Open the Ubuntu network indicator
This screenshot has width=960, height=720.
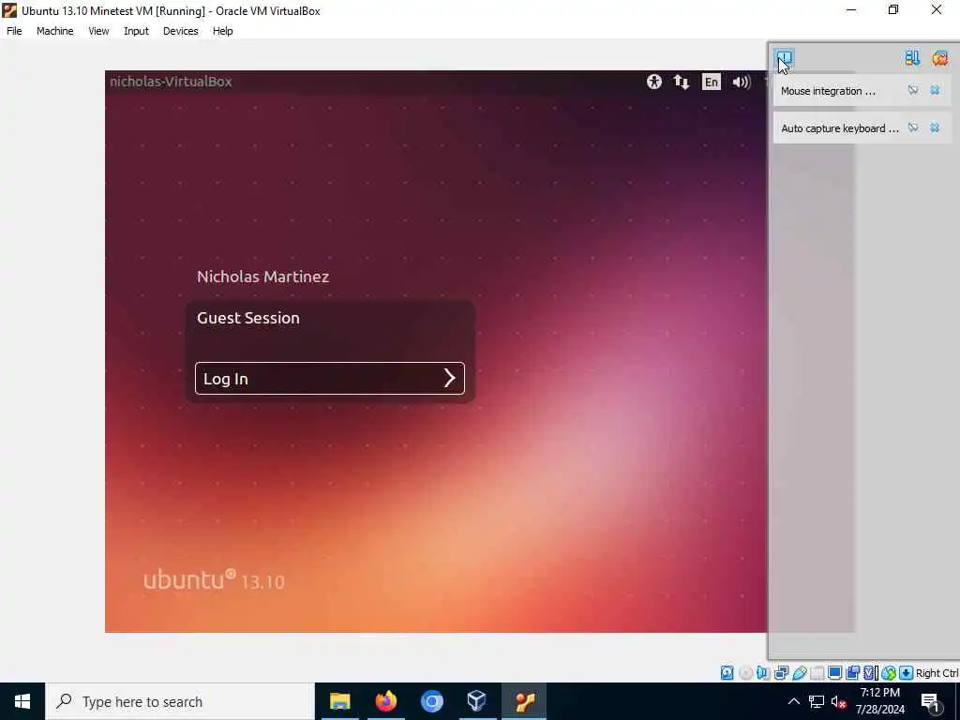682,82
